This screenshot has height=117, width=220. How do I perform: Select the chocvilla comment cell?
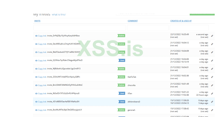coord(131,85)
